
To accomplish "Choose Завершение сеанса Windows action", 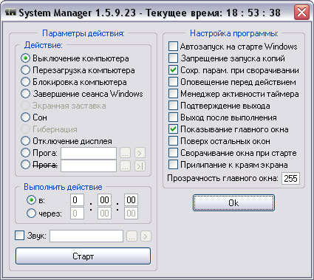I will (25, 94).
